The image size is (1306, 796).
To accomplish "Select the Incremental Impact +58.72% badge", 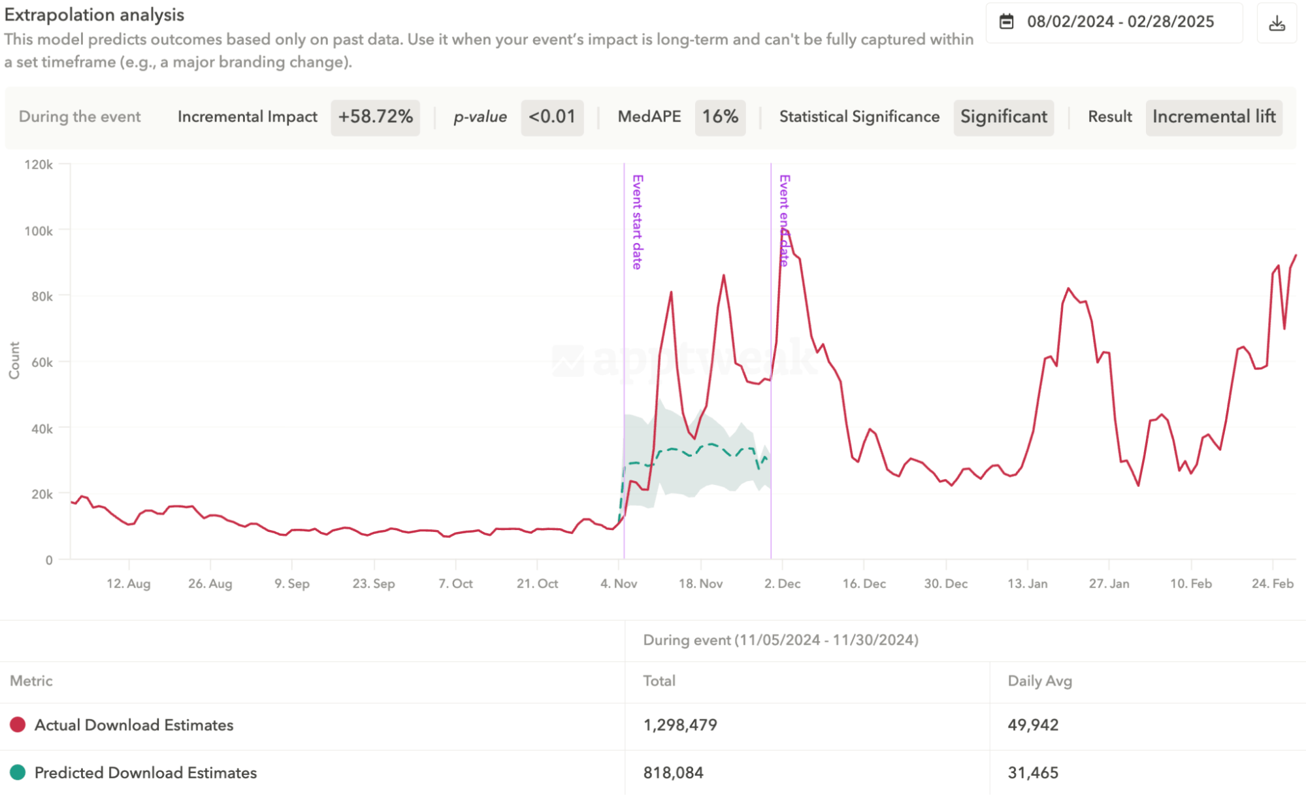I will pos(375,117).
